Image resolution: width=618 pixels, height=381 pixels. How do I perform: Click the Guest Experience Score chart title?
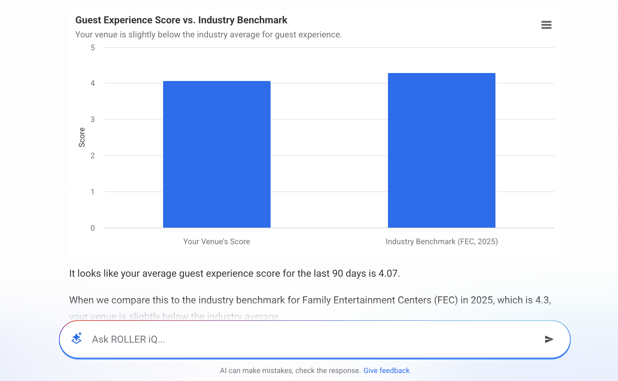pyautogui.click(x=181, y=20)
